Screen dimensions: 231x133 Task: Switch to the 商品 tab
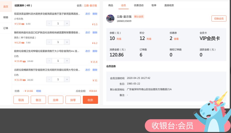[x=110, y=5]
